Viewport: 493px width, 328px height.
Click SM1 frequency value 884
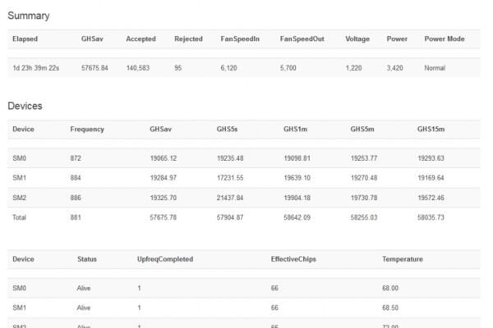(x=76, y=178)
